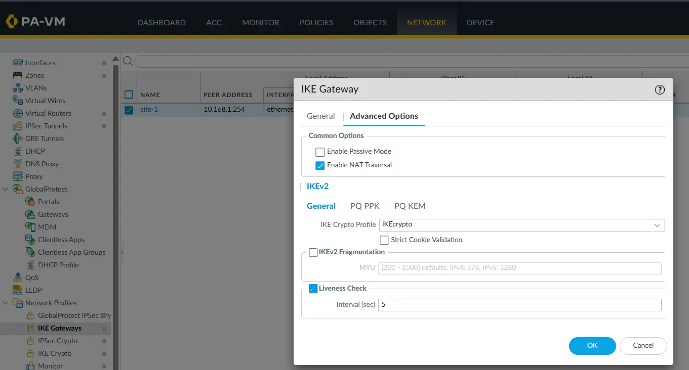This screenshot has width=689, height=370.
Task: Click the Virtual Wires icon
Action: click(18, 101)
